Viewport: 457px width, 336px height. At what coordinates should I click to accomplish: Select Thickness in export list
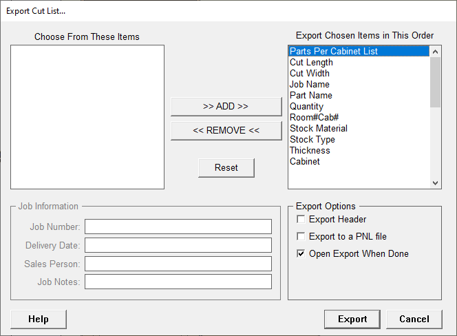click(x=310, y=151)
